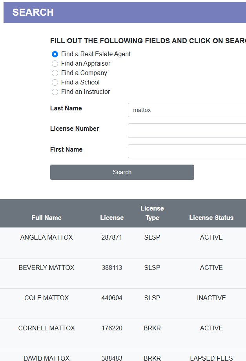Click SLSP type in Beverly Mattox row
The width and height of the screenshot is (246, 361).
click(152, 268)
